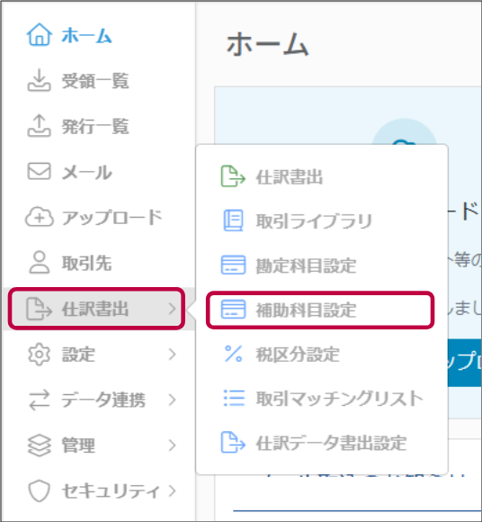Open the 仕訳書出 sidebar item
Image resolution: width=482 pixels, height=522 pixels.
tap(96, 309)
